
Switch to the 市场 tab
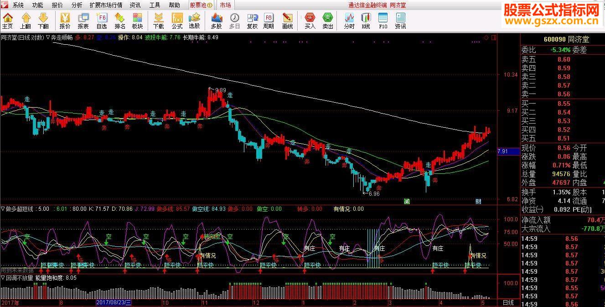(x=225, y=5)
